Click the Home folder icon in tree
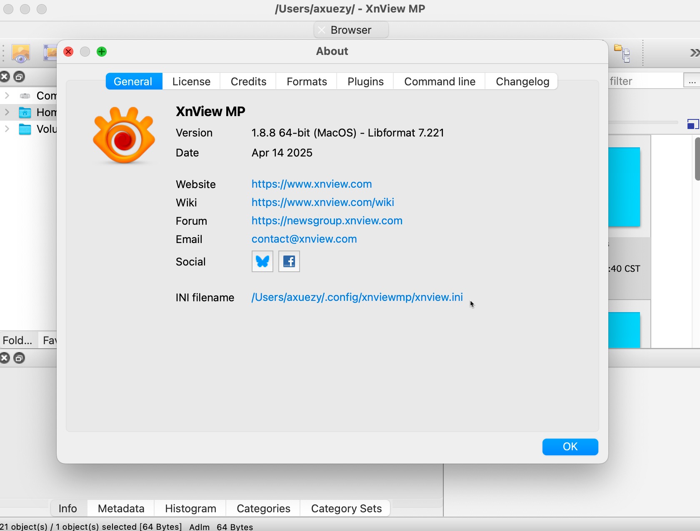 (x=25, y=112)
